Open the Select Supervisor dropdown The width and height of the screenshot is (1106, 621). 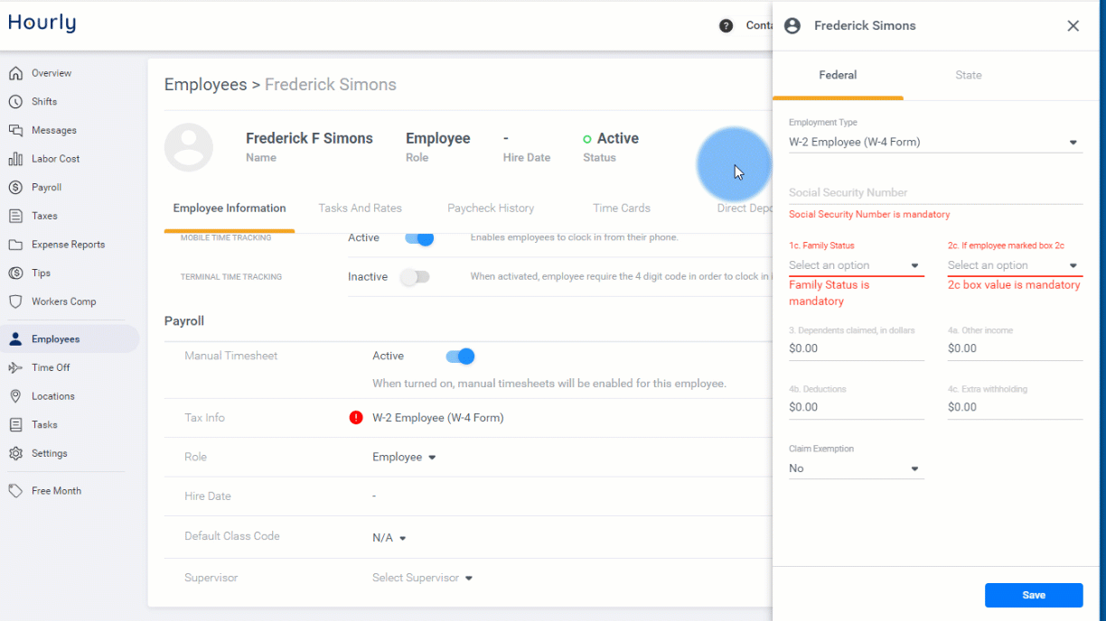[423, 578]
